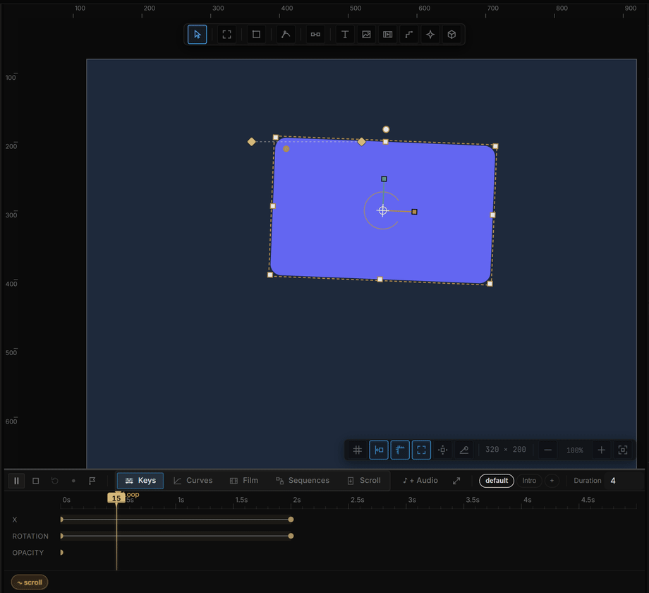Switch to the Curves tab
Viewport: 649px width, 593px height.
click(193, 481)
